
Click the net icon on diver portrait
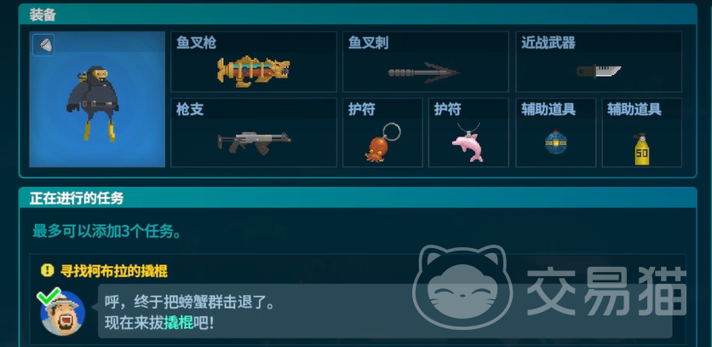tap(43, 45)
